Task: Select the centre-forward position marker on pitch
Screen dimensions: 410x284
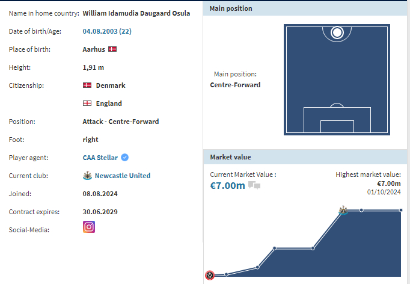Action: (337, 32)
